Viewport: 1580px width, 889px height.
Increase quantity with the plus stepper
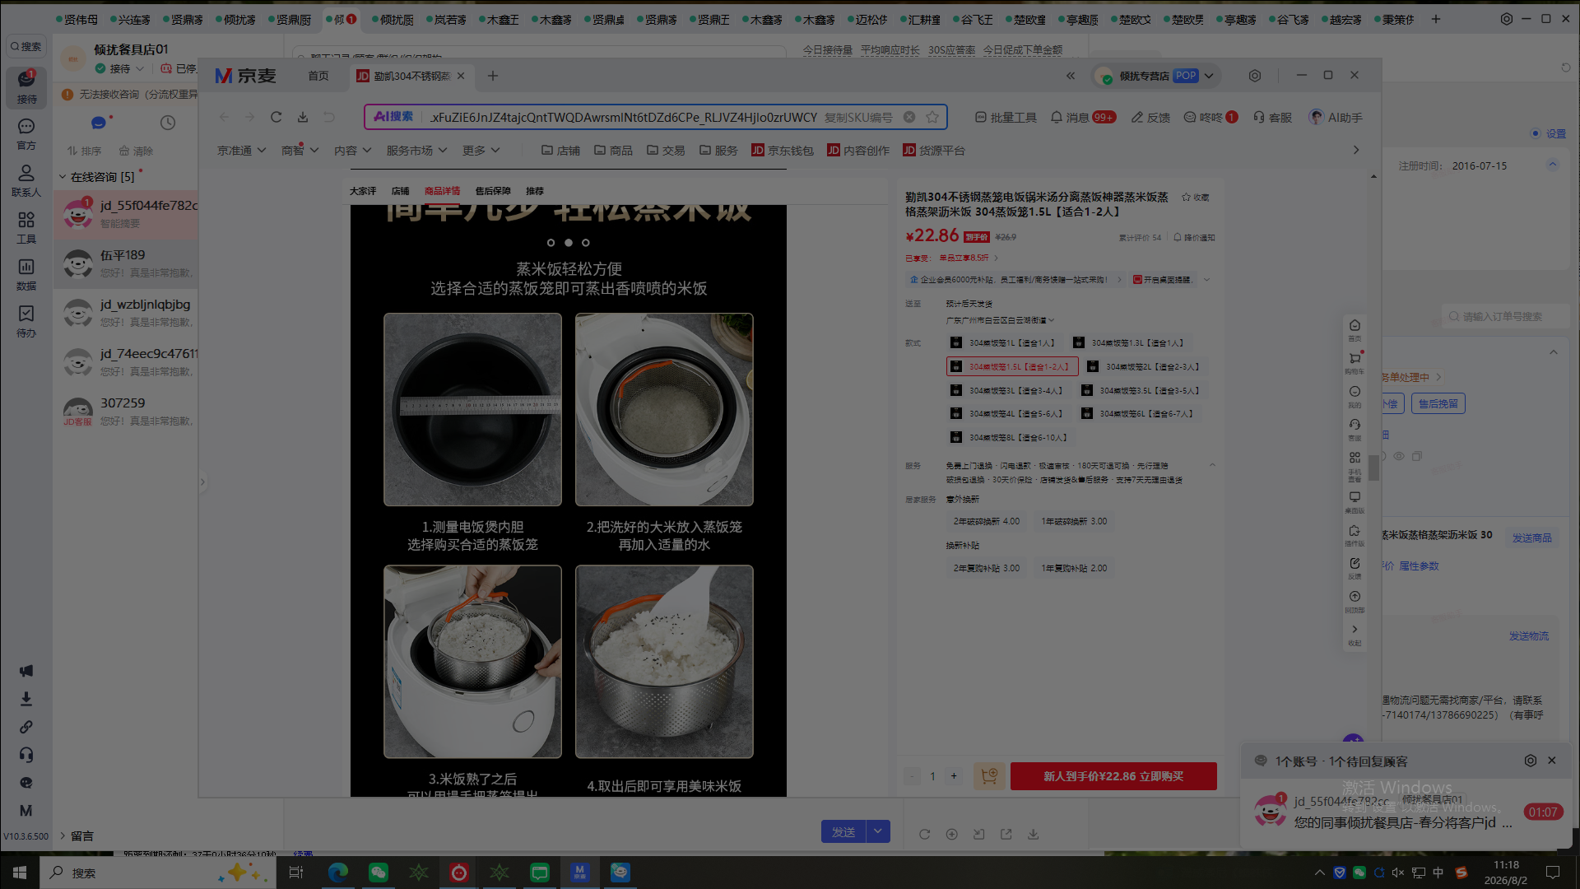[954, 775]
